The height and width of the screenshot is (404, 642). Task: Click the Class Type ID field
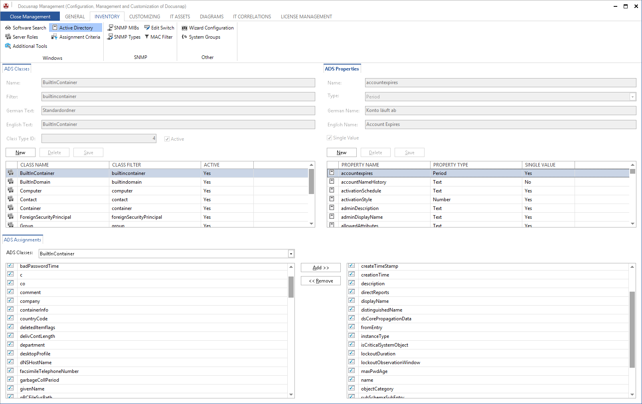click(x=99, y=139)
